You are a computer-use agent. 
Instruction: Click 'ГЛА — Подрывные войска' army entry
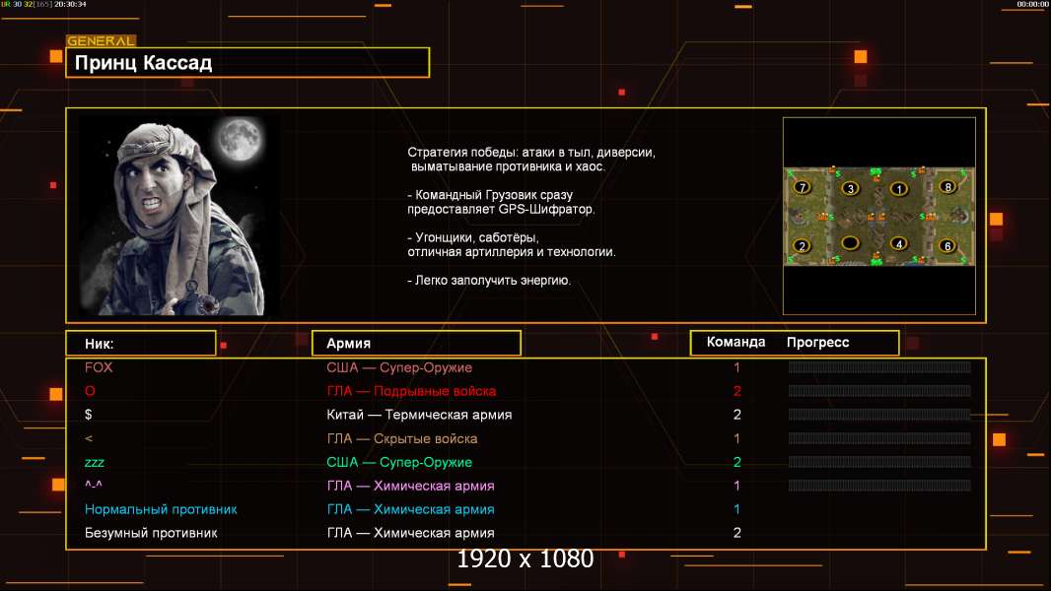411,391
